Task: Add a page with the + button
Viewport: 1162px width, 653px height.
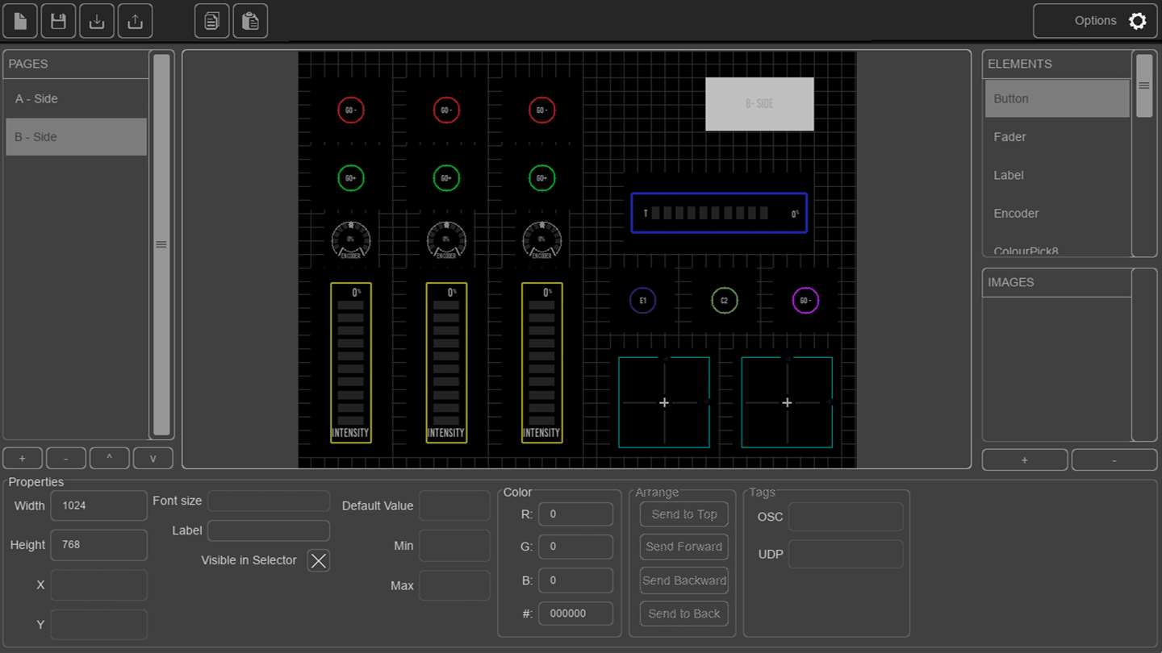Action: pos(23,459)
